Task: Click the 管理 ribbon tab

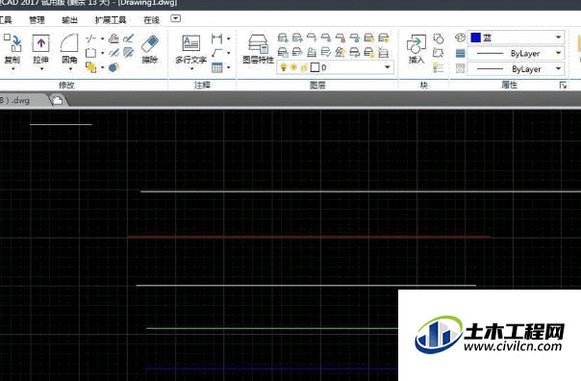Action: point(38,20)
